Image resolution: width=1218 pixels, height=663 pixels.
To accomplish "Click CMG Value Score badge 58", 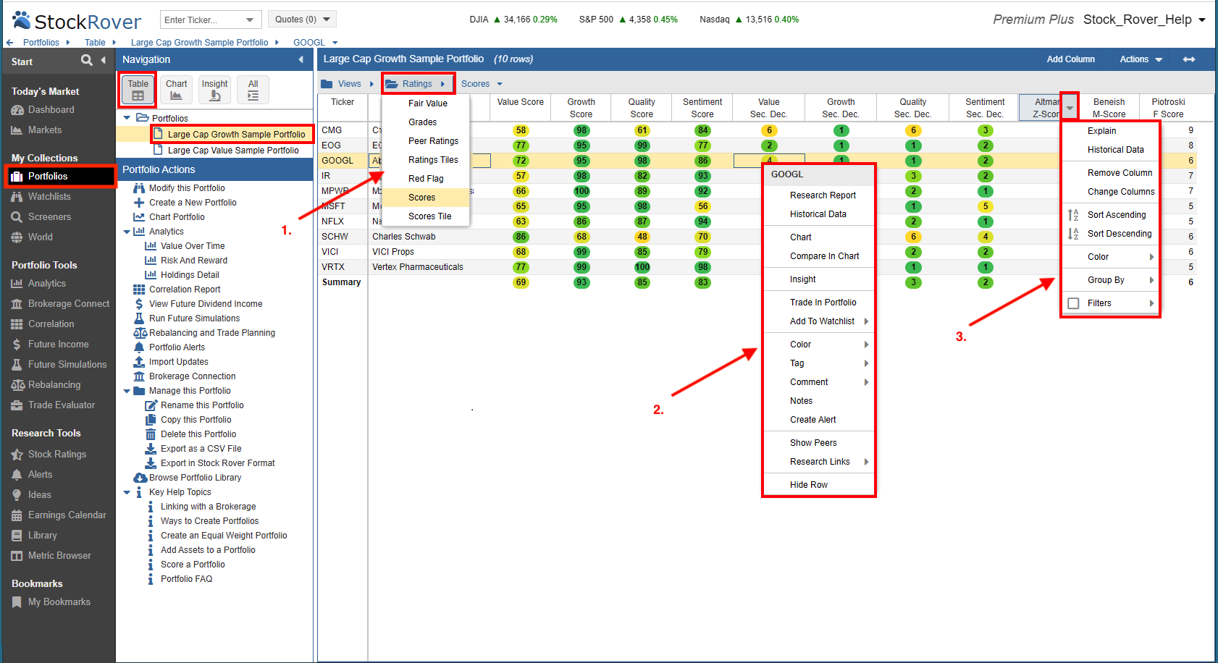I will pos(521,130).
